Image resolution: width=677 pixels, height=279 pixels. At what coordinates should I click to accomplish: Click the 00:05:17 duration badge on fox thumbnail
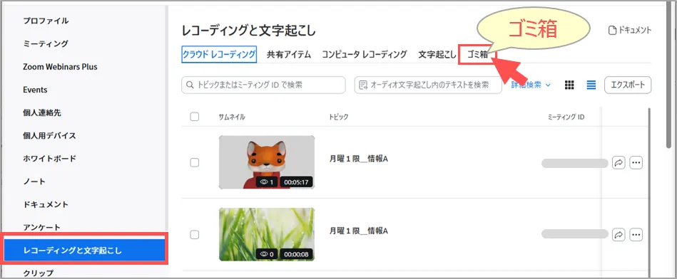[296, 181]
